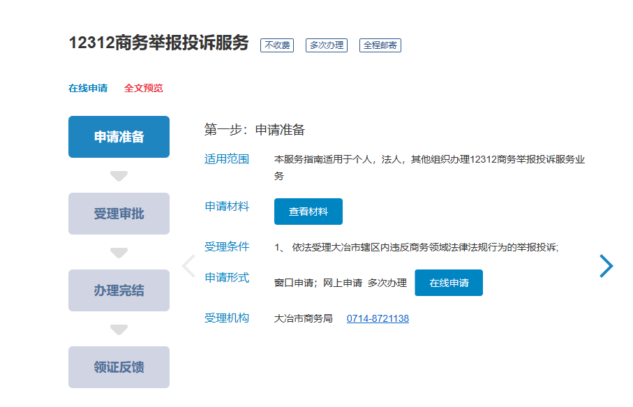Click the 申请形式 label
Image resolution: width=633 pixels, height=407 pixels.
227,278
